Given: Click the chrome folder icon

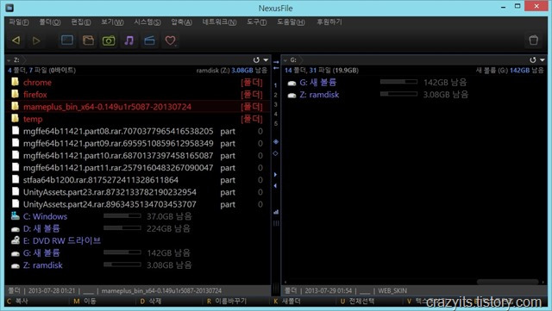Looking at the screenshot, I should coord(15,82).
